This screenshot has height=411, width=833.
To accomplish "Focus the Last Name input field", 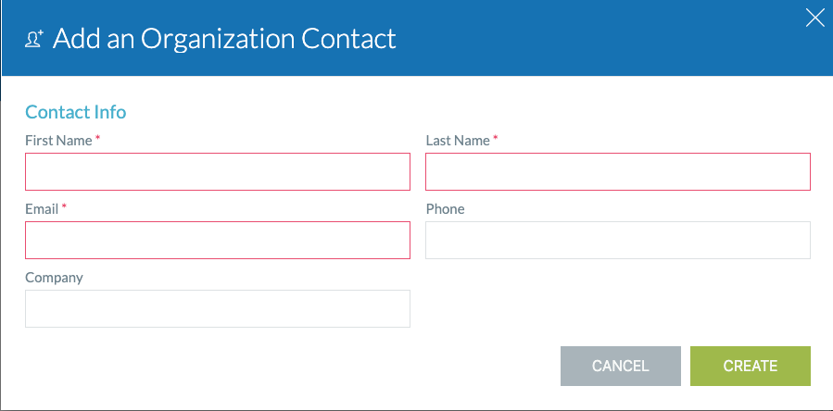I will [x=618, y=171].
